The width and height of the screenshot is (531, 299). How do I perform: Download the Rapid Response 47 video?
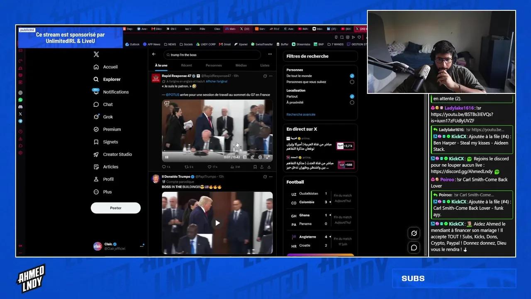click(269, 167)
